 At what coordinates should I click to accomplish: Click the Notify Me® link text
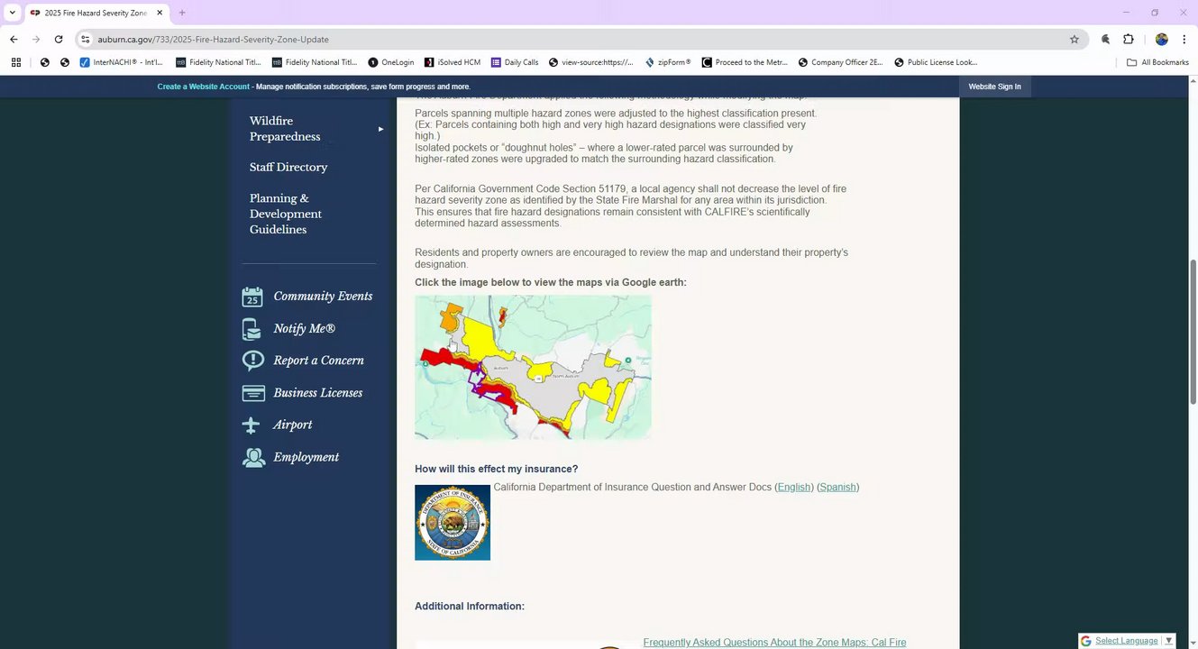click(x=305, y=329)
